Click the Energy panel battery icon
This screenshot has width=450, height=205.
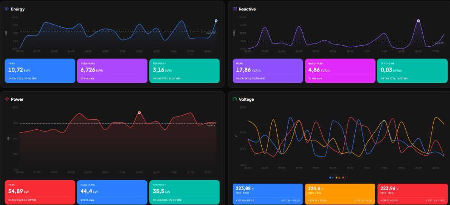(7, 9)
